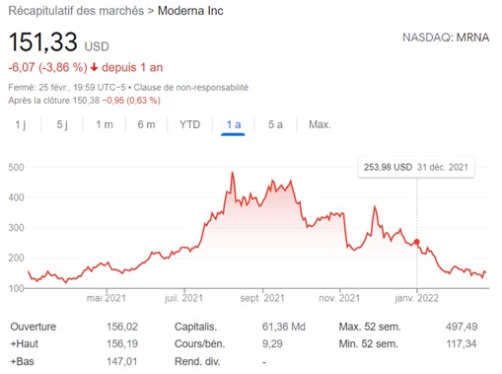Viewport: 502px width, 374px height.
Task: Click the chart peak near 500
Action: pyautogui.click(x=233, y=173)
